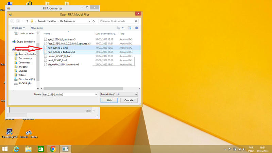Open the help icon

137,28
